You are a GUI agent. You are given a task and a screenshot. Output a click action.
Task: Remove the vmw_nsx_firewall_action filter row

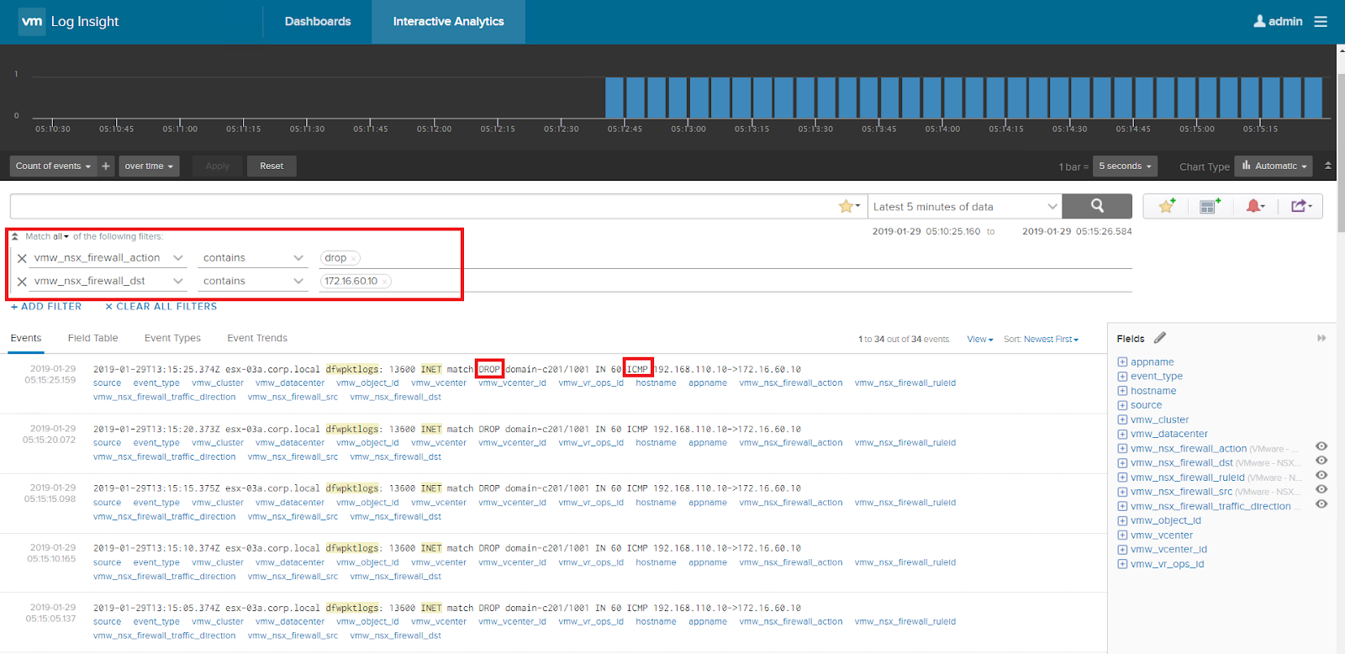[22, 258]
